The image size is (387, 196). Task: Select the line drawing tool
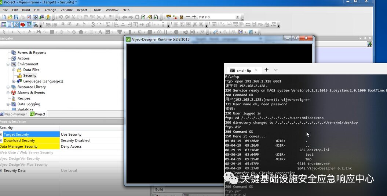coord(19,32)
